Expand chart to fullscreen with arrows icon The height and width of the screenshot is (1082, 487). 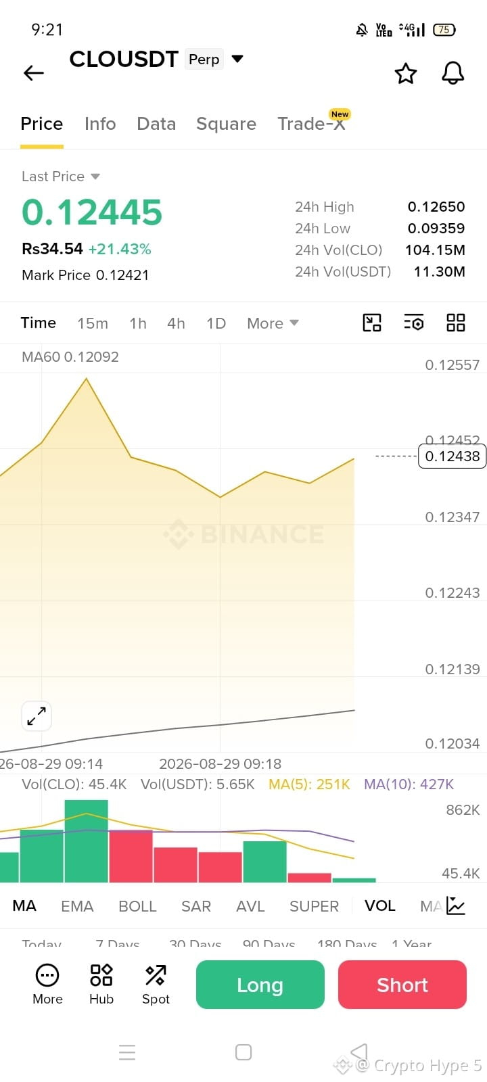(37, 715)
